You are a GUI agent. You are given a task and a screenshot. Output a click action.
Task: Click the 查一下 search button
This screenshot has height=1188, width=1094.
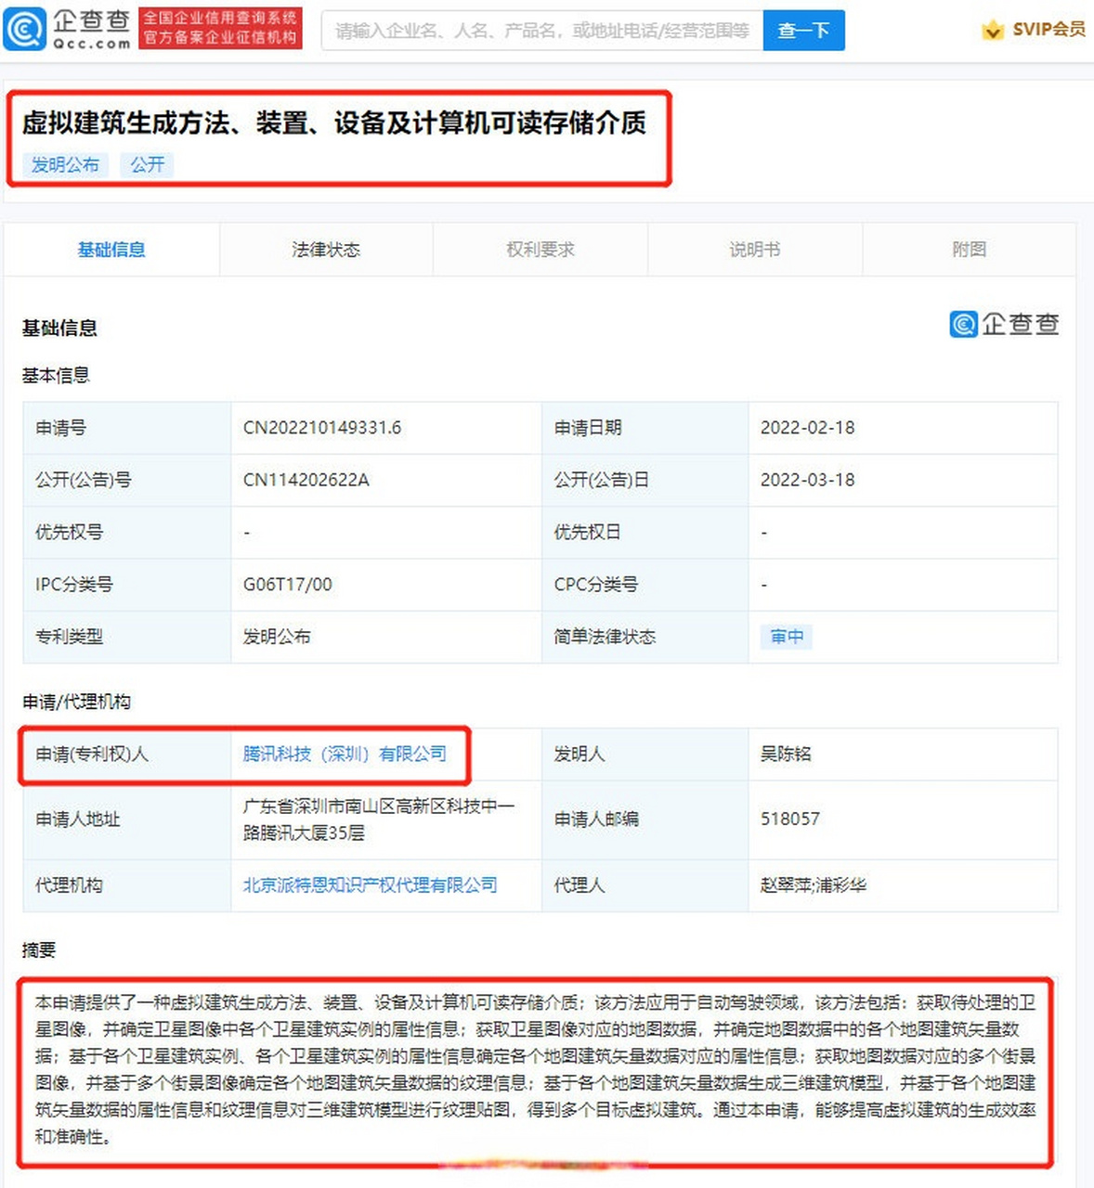[803, 31]
